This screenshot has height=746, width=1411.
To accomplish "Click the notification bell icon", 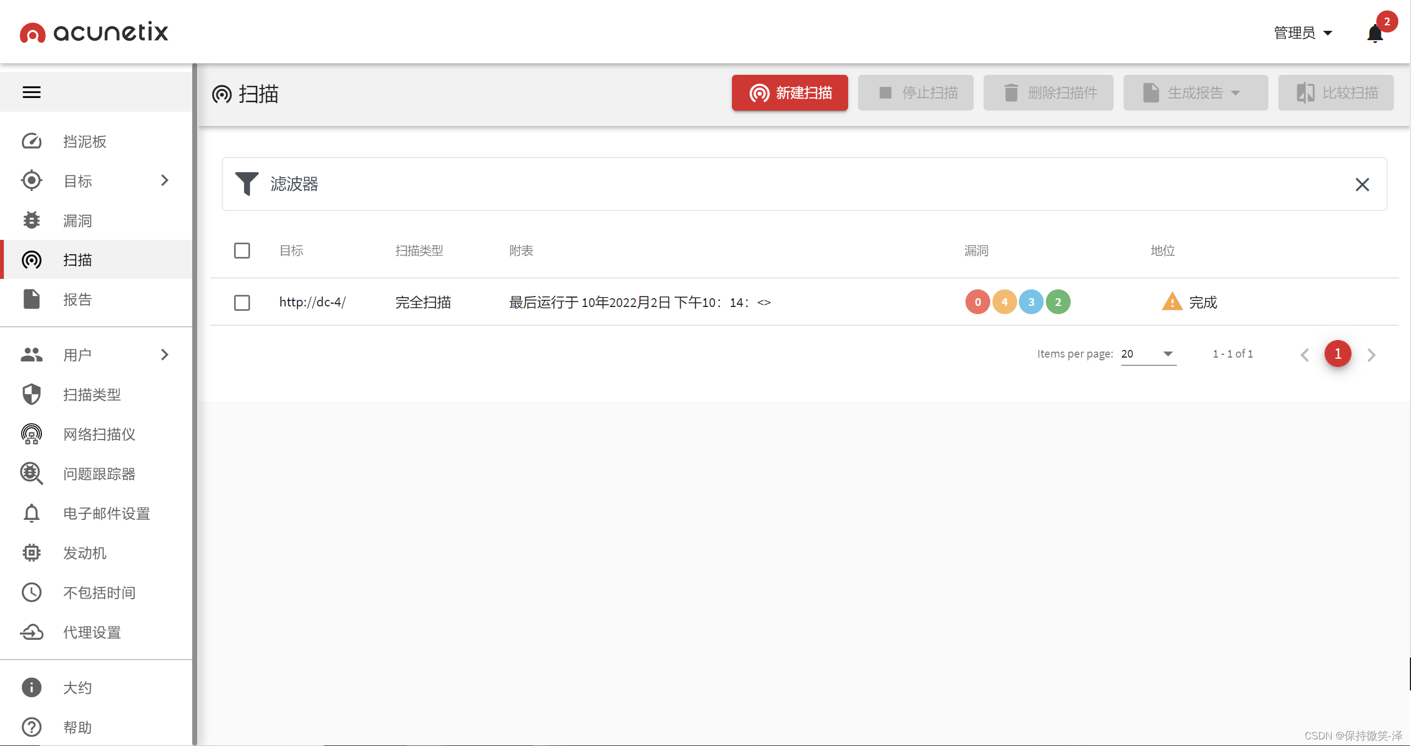I will tap(1375, 34).
